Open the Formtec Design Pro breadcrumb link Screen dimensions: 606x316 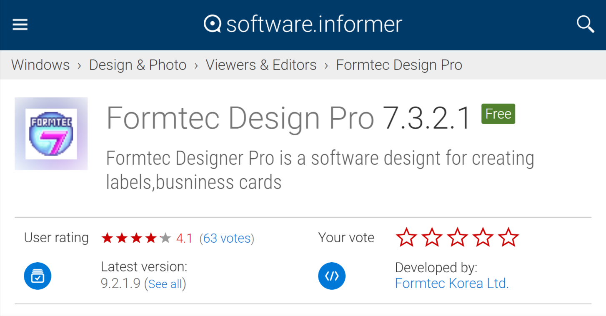398,65
